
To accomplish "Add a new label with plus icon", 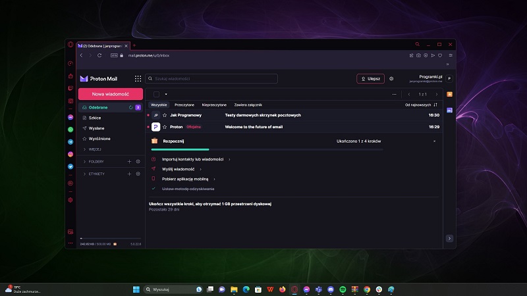I will (x=129, y=174).
